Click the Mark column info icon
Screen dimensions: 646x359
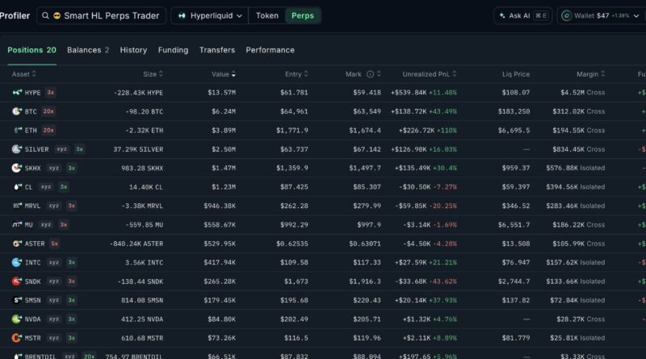pos(370,74)
